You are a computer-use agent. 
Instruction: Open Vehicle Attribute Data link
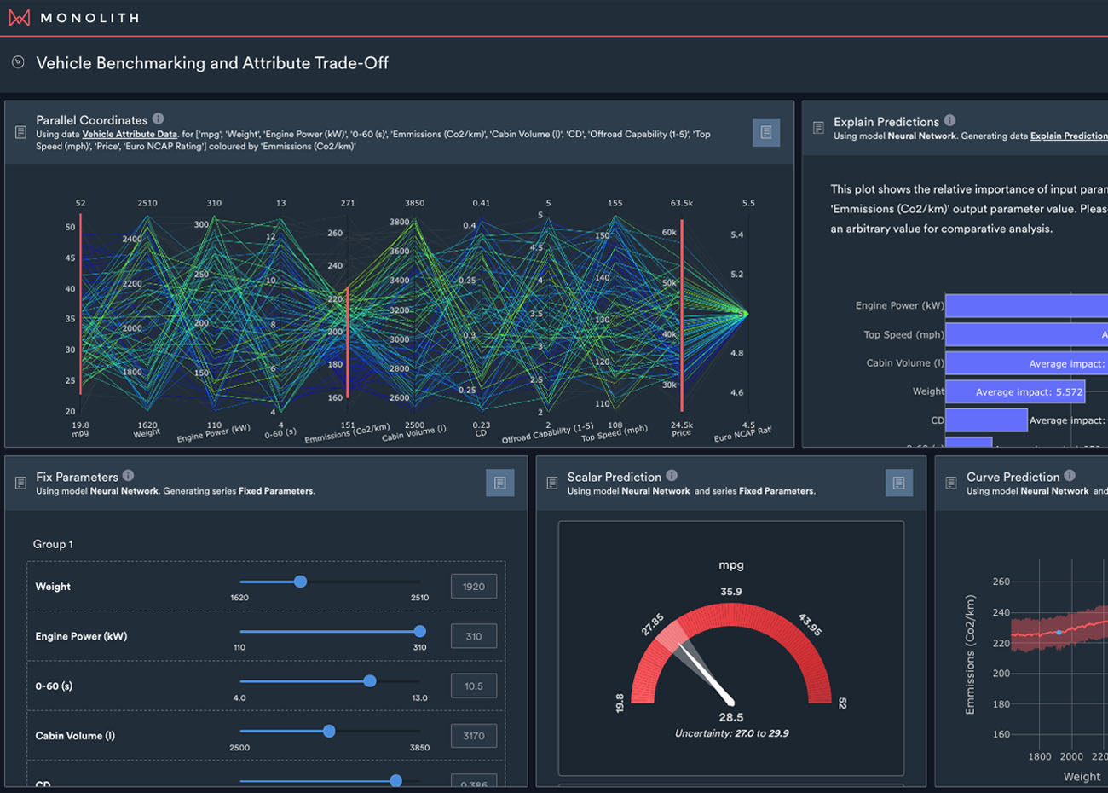point(130,134)
